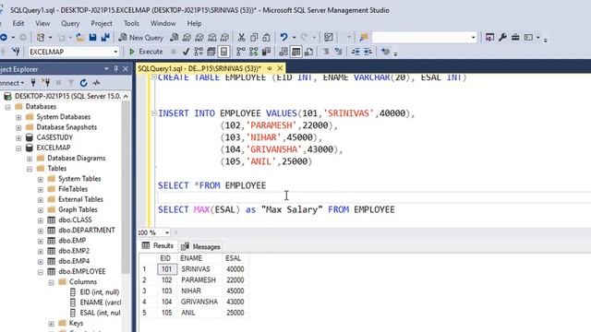This screenshot has width=591, height=332.
Task: Select result cell 45000
Action: (235, 291)
